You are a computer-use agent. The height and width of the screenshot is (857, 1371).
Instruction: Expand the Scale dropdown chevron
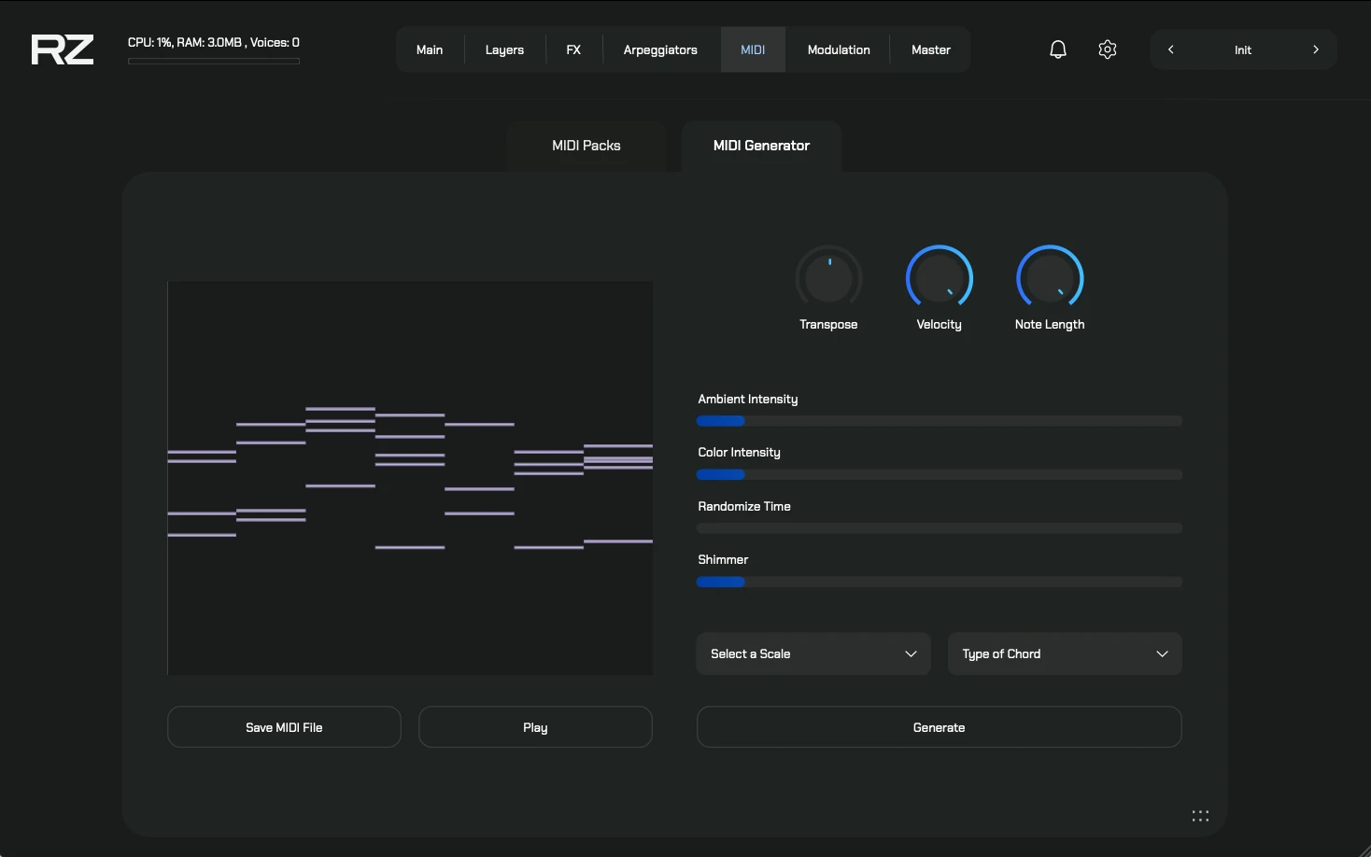[x=911, y=654]
